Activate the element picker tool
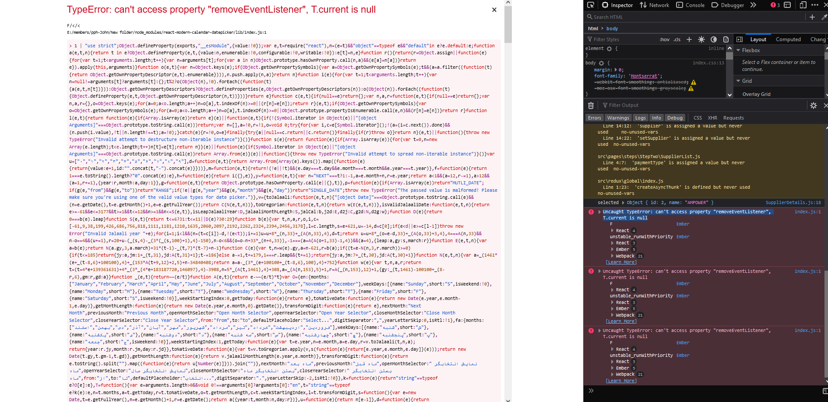Screen dimensions: 828x402 coord(590,5)
